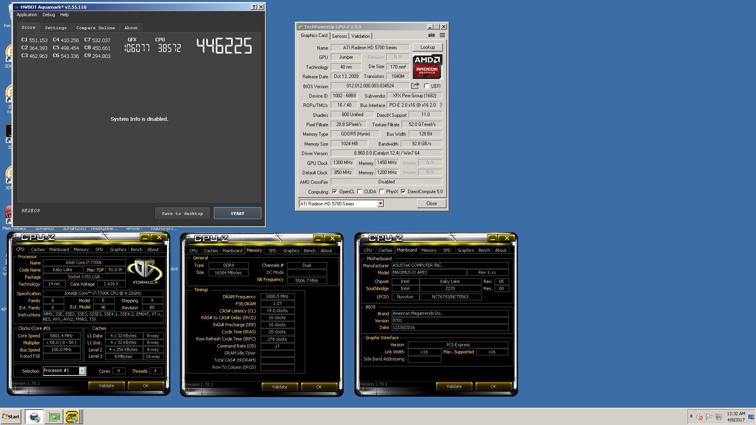Open the Aquamark taskbar icon
The image size is (756, 425).
click(x=35, y=417)
